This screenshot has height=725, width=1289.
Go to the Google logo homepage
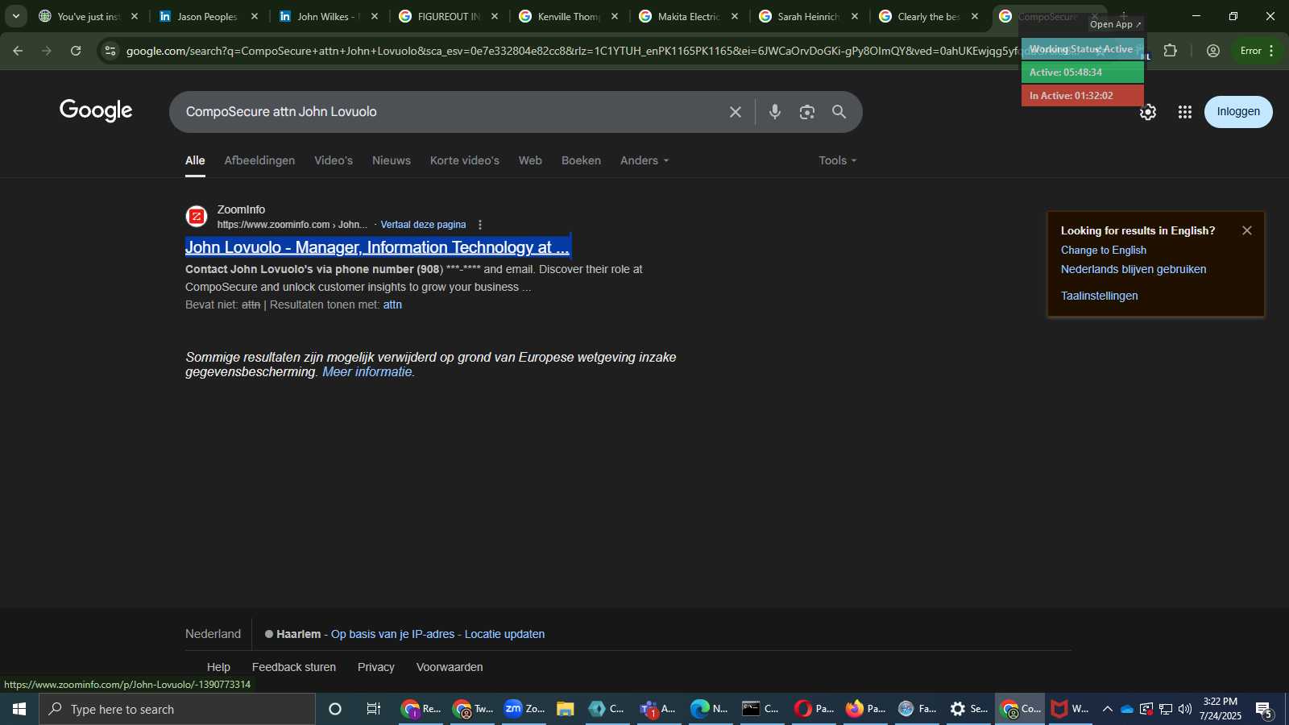96,110
